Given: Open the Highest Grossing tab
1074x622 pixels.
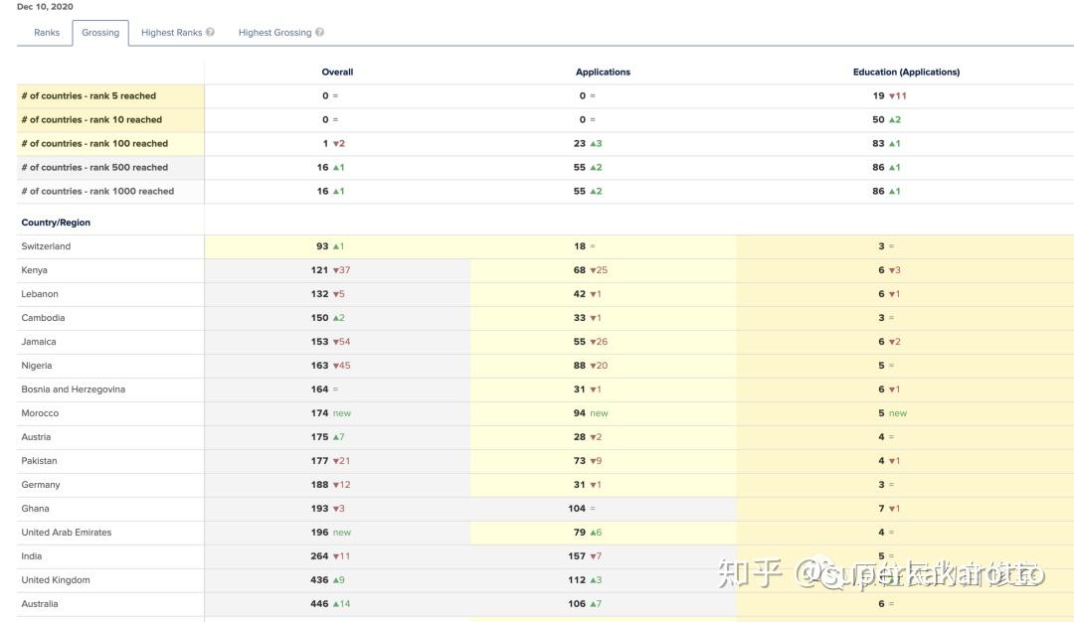Looking at the screenshot, I should coord(274,32).
